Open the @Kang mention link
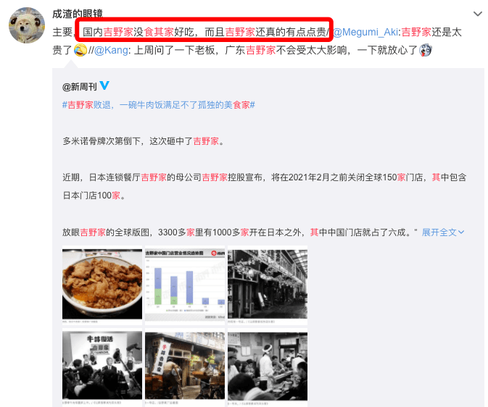The height and width of the screenshot is (407, 488). click(111, 50)
